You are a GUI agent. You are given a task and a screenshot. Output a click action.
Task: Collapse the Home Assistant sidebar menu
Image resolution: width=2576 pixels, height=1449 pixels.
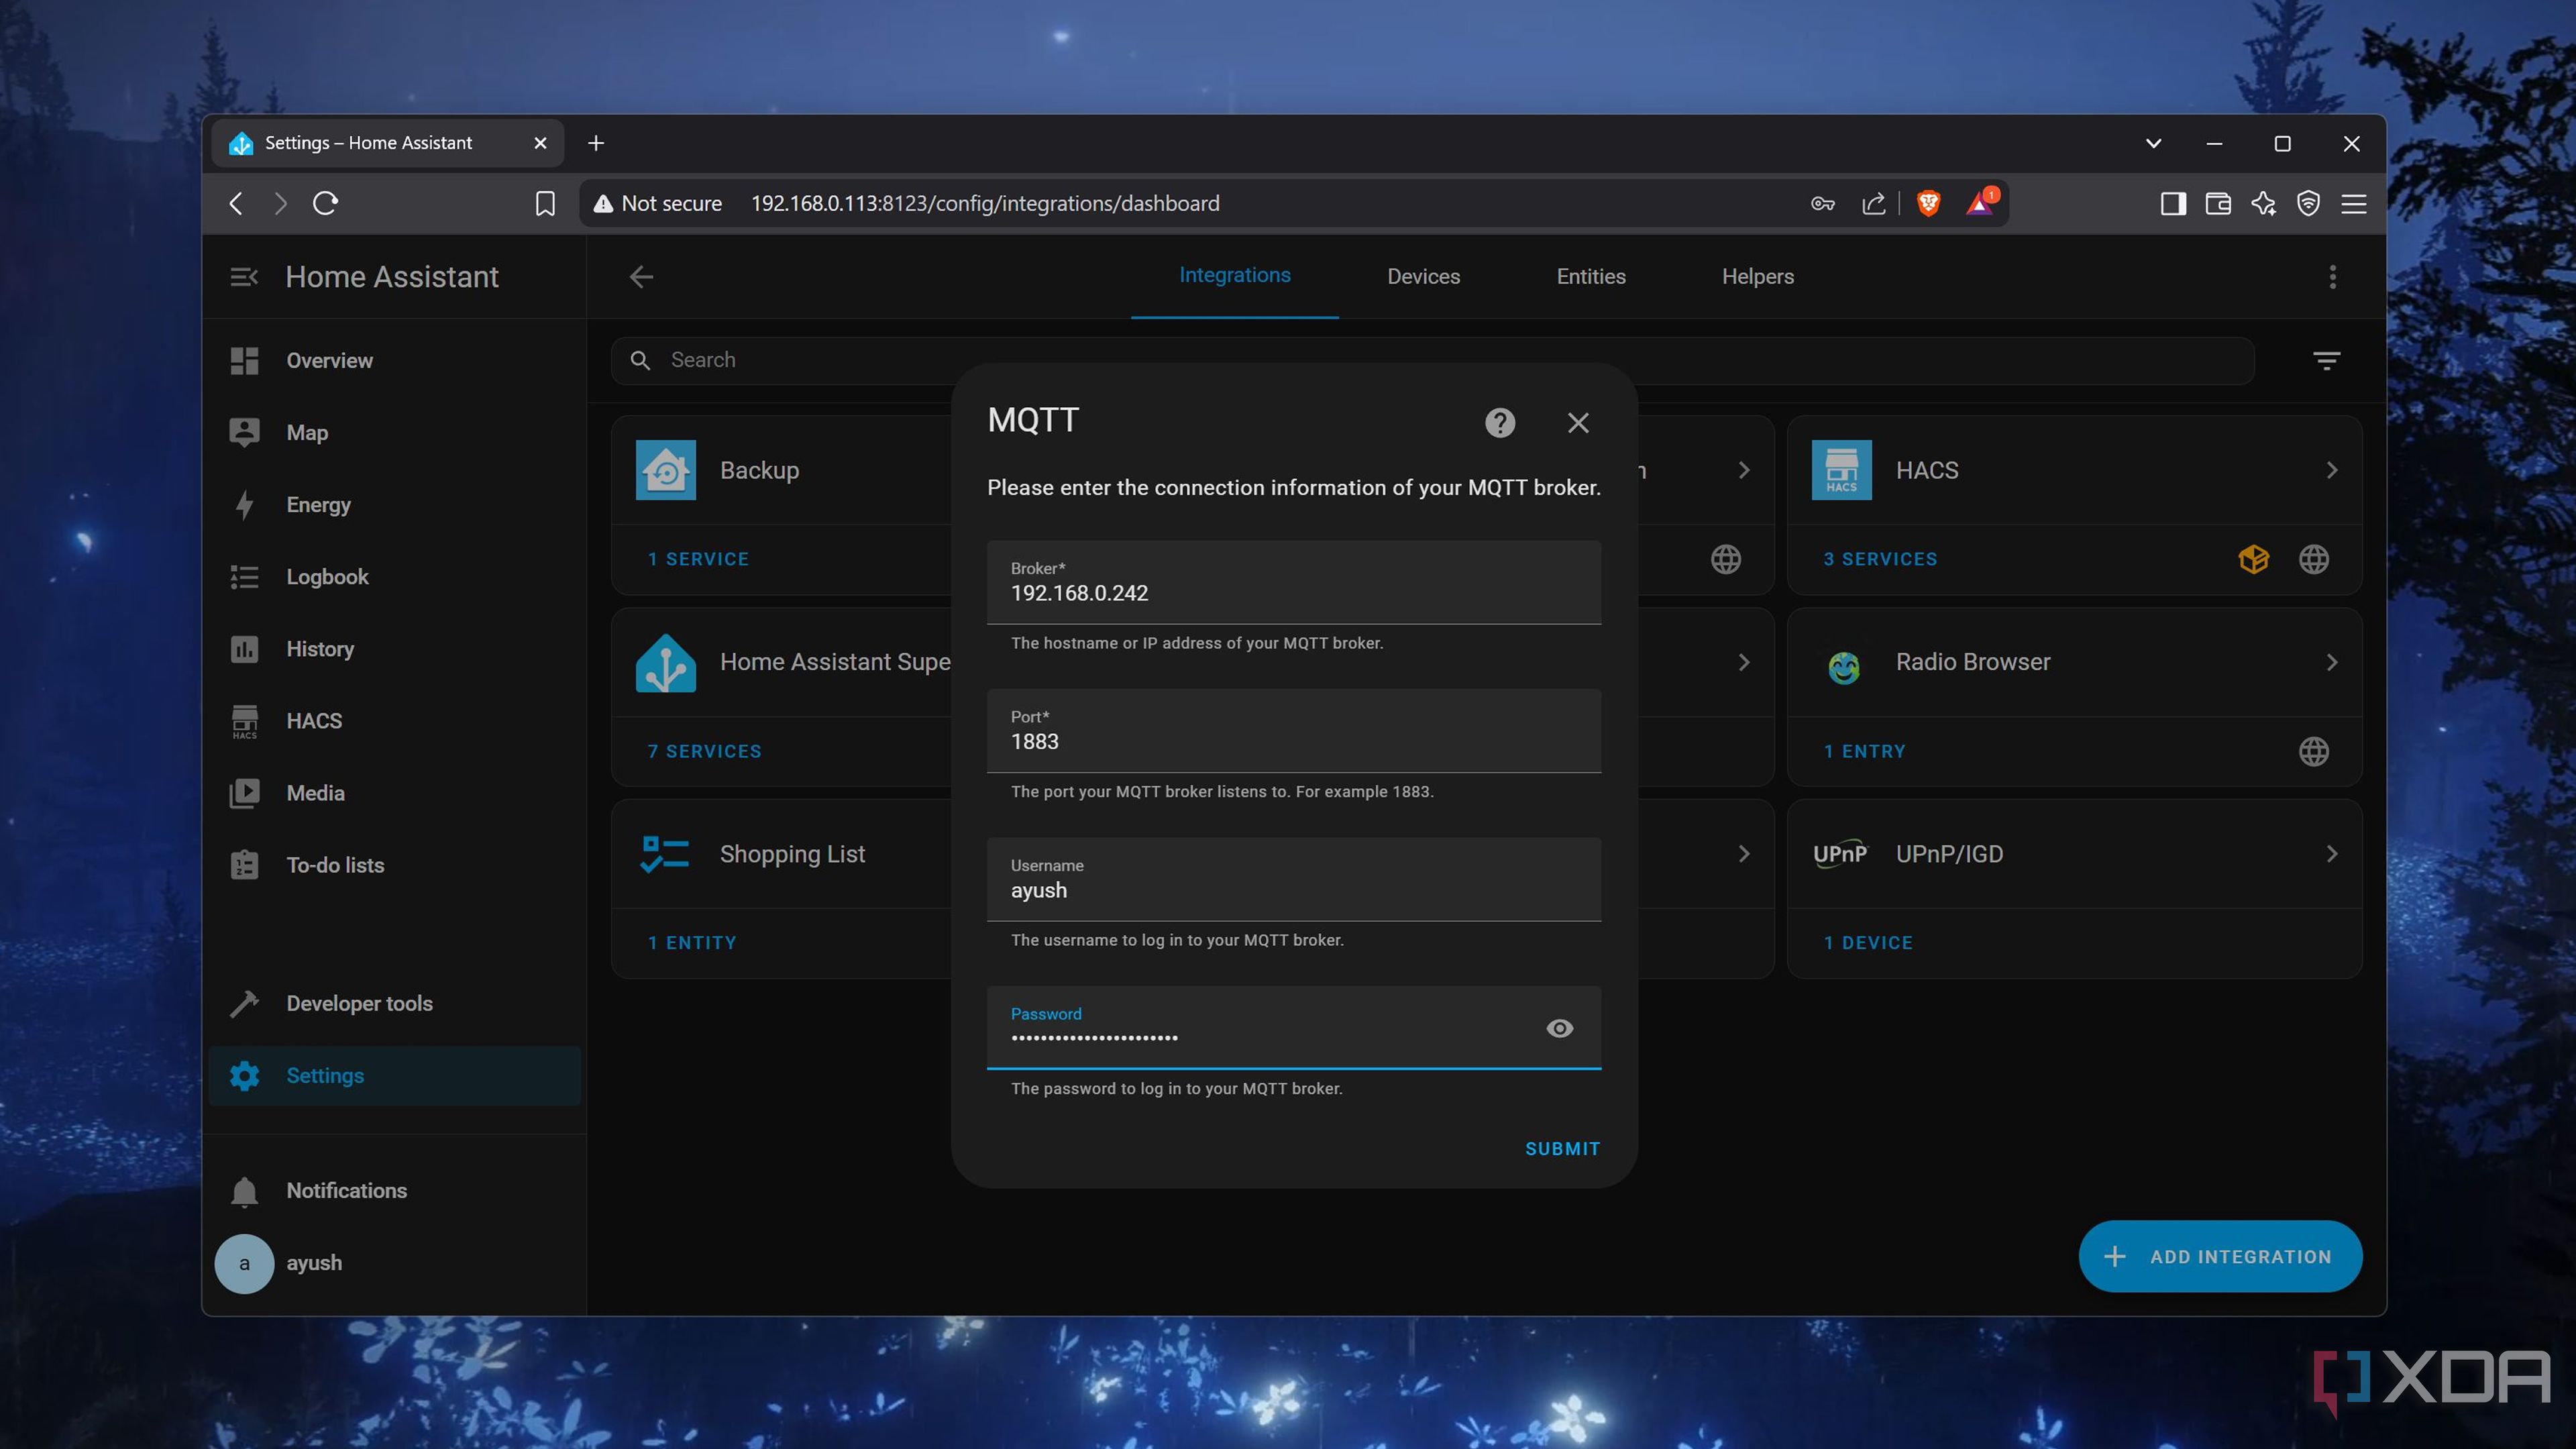pyautogui.click(x=244, y=277)
